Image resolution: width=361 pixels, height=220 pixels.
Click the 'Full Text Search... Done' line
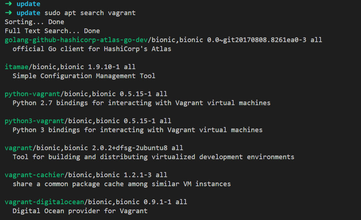52,31
